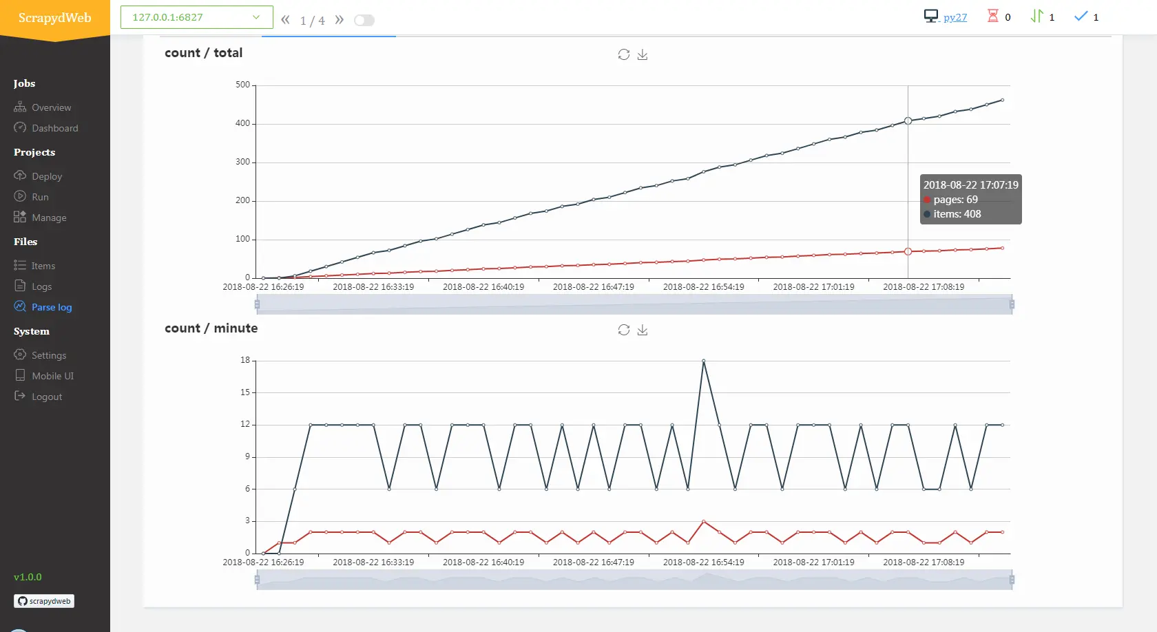The width and height of the screenshot is (1157, 632).
Task: Click the "1 / 4" node page indicator
Action: tap(312, 21)
